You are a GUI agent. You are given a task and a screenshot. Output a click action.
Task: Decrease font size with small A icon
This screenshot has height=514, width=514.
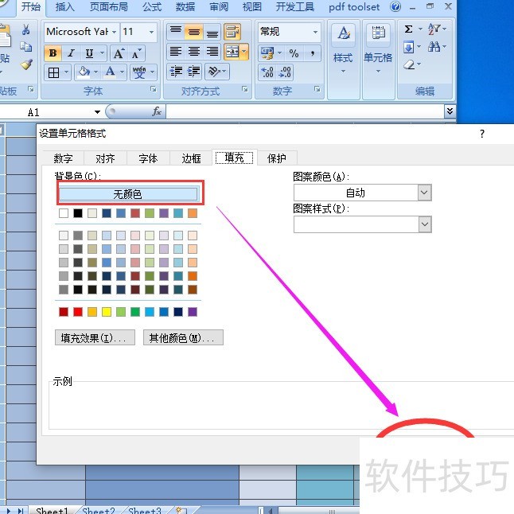pyautogui.click(x=136, y=53)
